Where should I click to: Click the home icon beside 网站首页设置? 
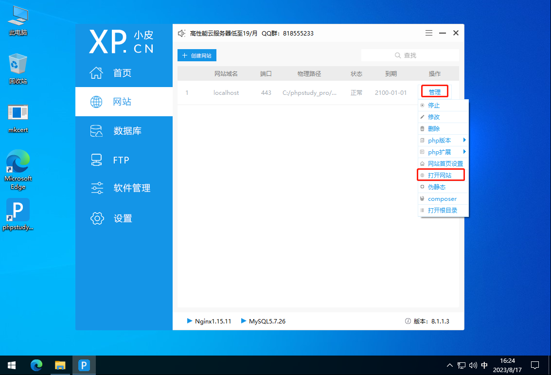(422, 163)
